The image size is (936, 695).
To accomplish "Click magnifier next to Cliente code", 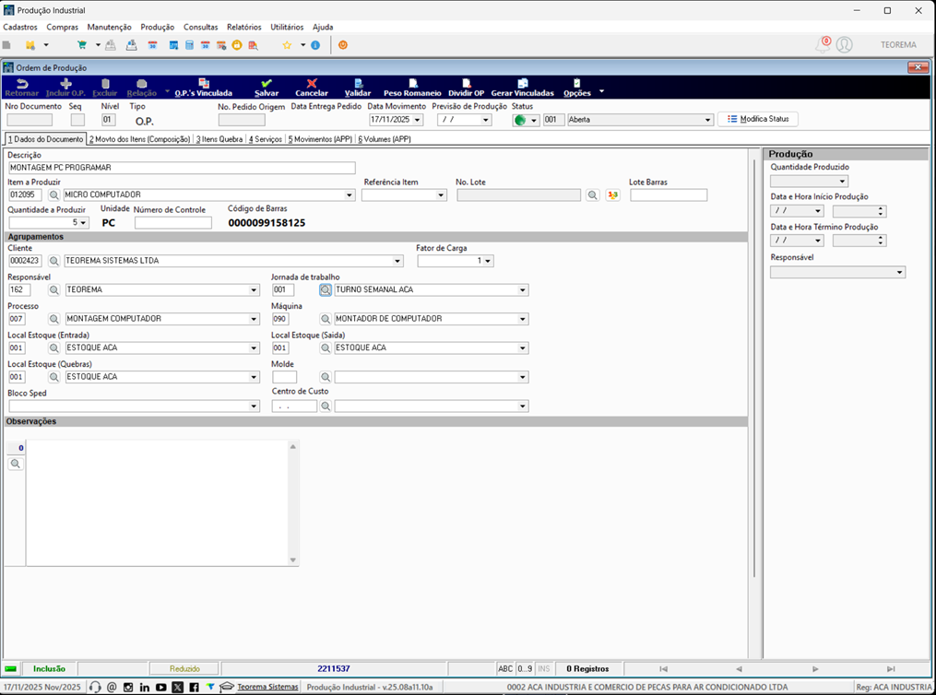I will coord(53,261).
